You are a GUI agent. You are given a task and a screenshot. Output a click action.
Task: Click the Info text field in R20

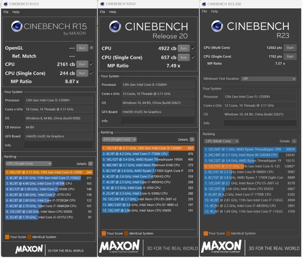click(158, 121)
